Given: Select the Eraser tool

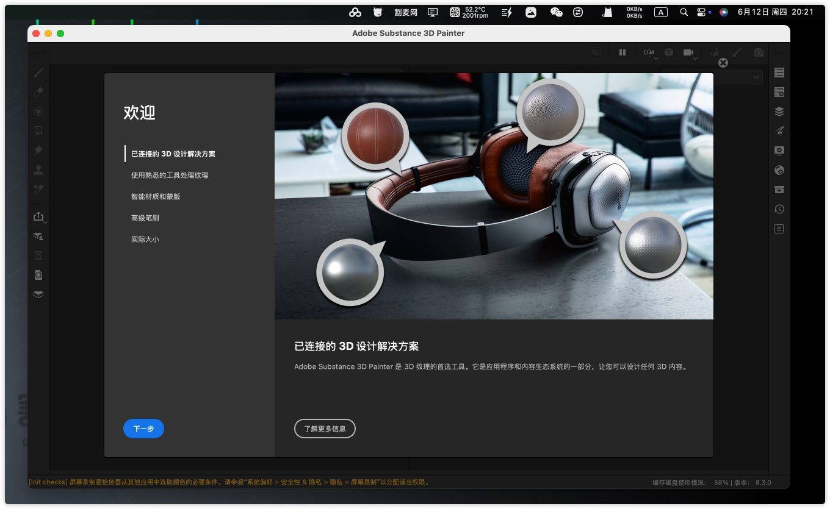Looking at the screenshot, I should pos(38,93).
